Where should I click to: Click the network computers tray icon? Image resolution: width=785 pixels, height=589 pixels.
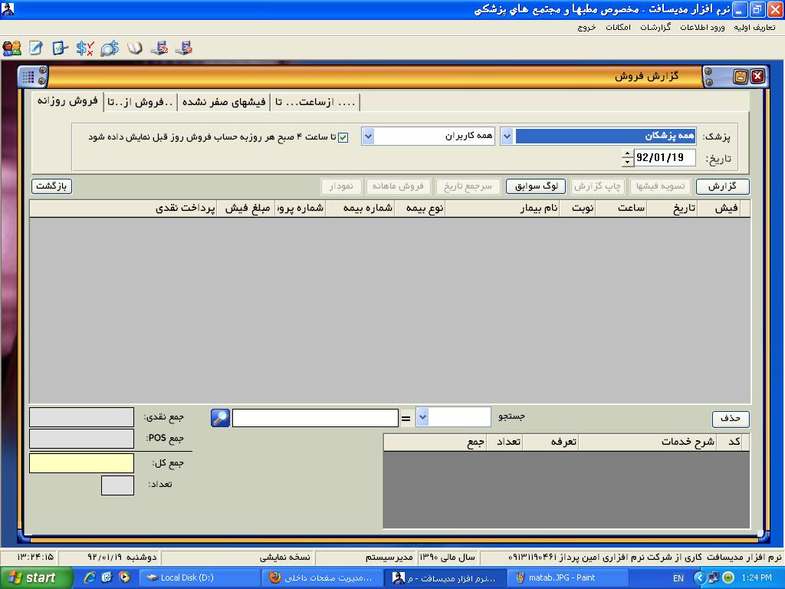(x=714, y=577)
